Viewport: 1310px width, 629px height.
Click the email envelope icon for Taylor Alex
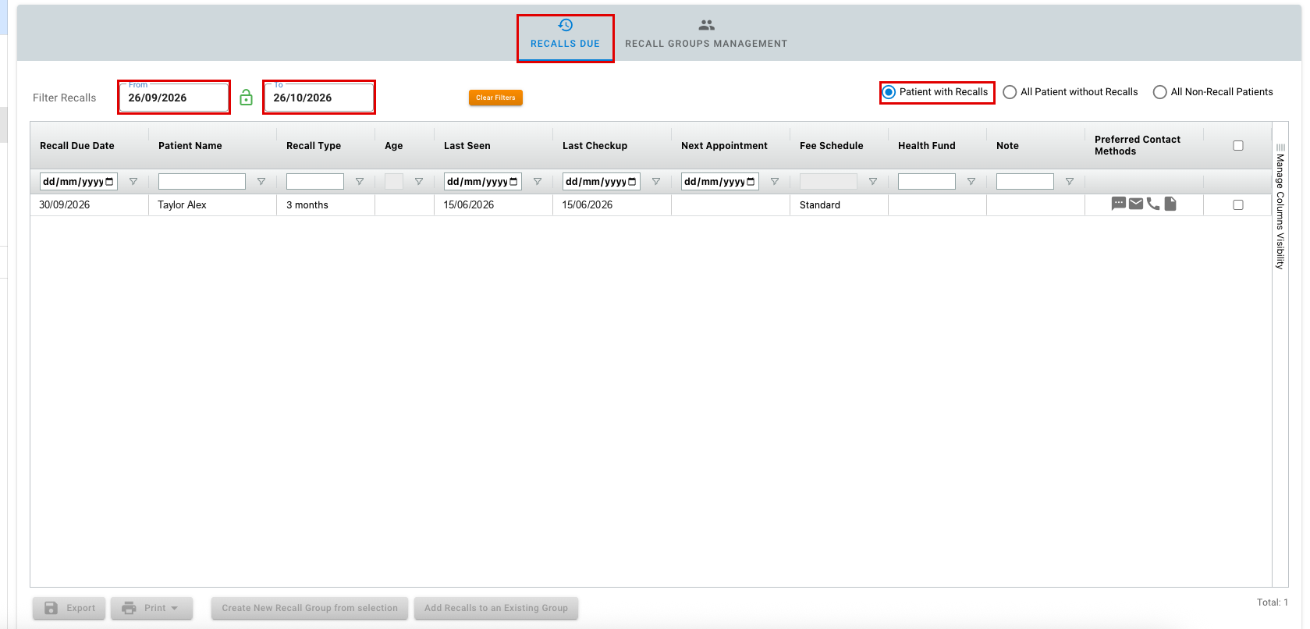coord(1136,204)
